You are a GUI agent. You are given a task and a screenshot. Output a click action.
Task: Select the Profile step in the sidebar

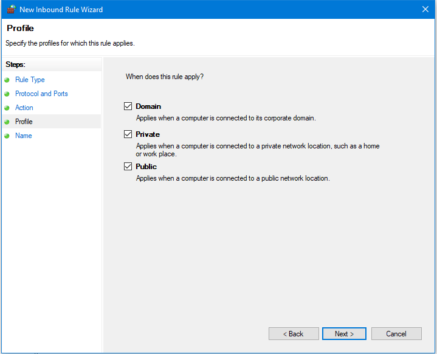point(24,122)
